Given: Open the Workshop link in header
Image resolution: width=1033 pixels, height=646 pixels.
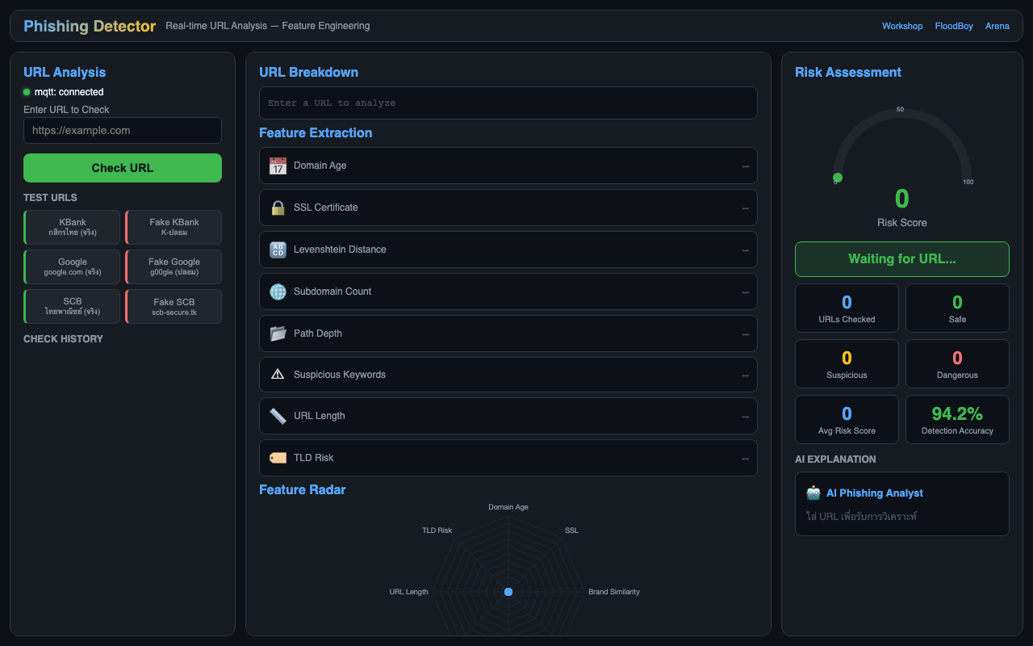Looking at the screenshot, I should [x=901, y=26].
